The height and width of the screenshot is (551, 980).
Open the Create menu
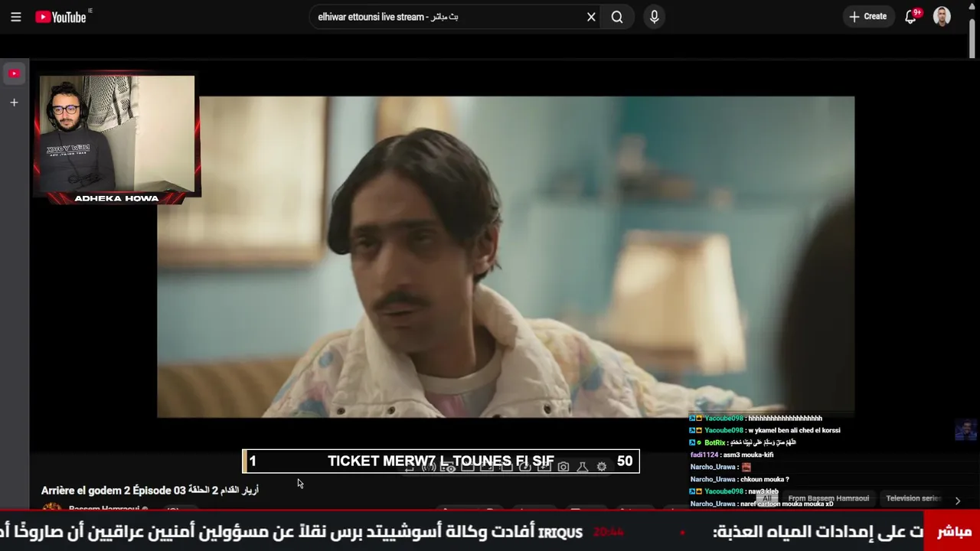coord(867,17)
